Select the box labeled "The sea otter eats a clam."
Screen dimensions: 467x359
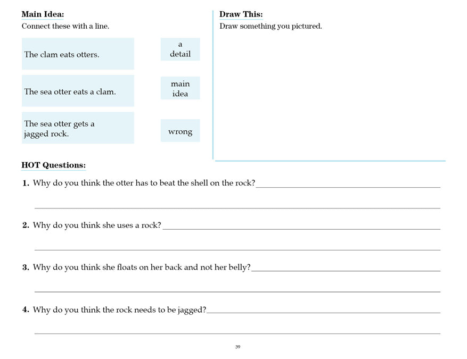77,90
